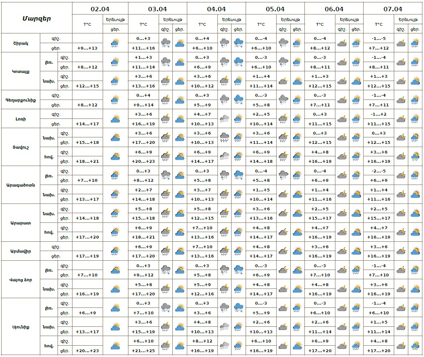Click Lori's daytime weather icon for 02.04
This screenshot has width=424, height=357.
pos(115,118)
